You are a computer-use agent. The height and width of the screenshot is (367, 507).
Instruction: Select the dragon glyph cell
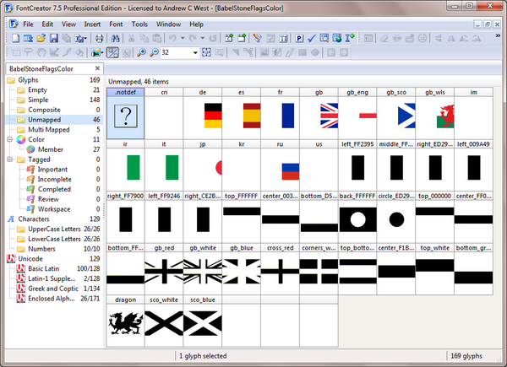pyautogui.click(x=125, y=321)
